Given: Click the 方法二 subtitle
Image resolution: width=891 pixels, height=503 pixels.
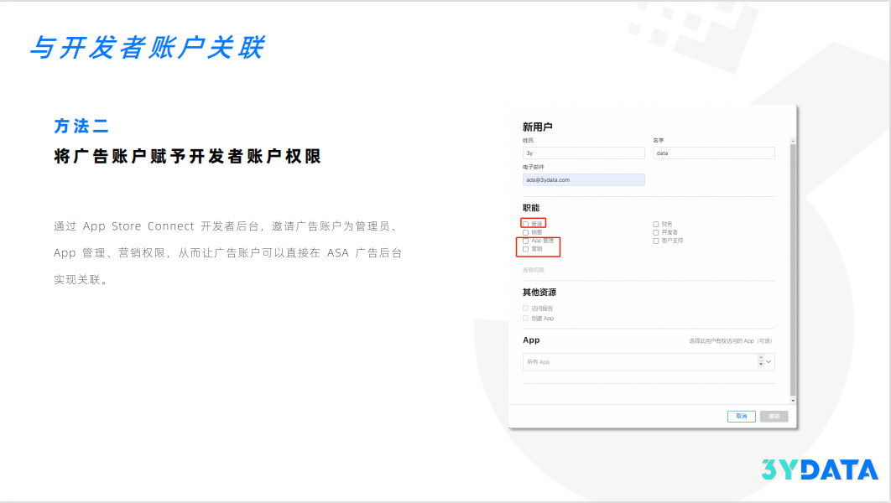Looking at the screenshot, I should (81, 126).
